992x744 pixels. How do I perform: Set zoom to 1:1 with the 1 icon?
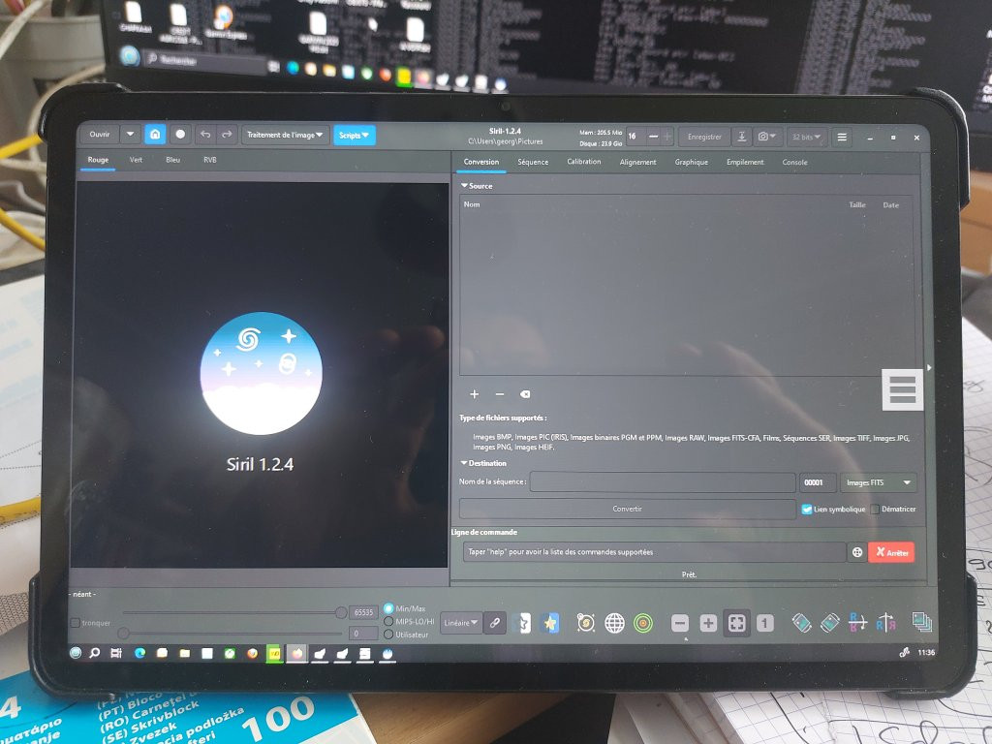pyautogui.click(x=765, y=624)
